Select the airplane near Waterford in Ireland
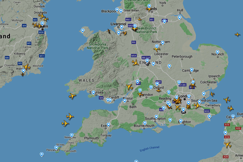Image resolution: width=243 pixels, height=162 pixels. [x=26, y=66]
